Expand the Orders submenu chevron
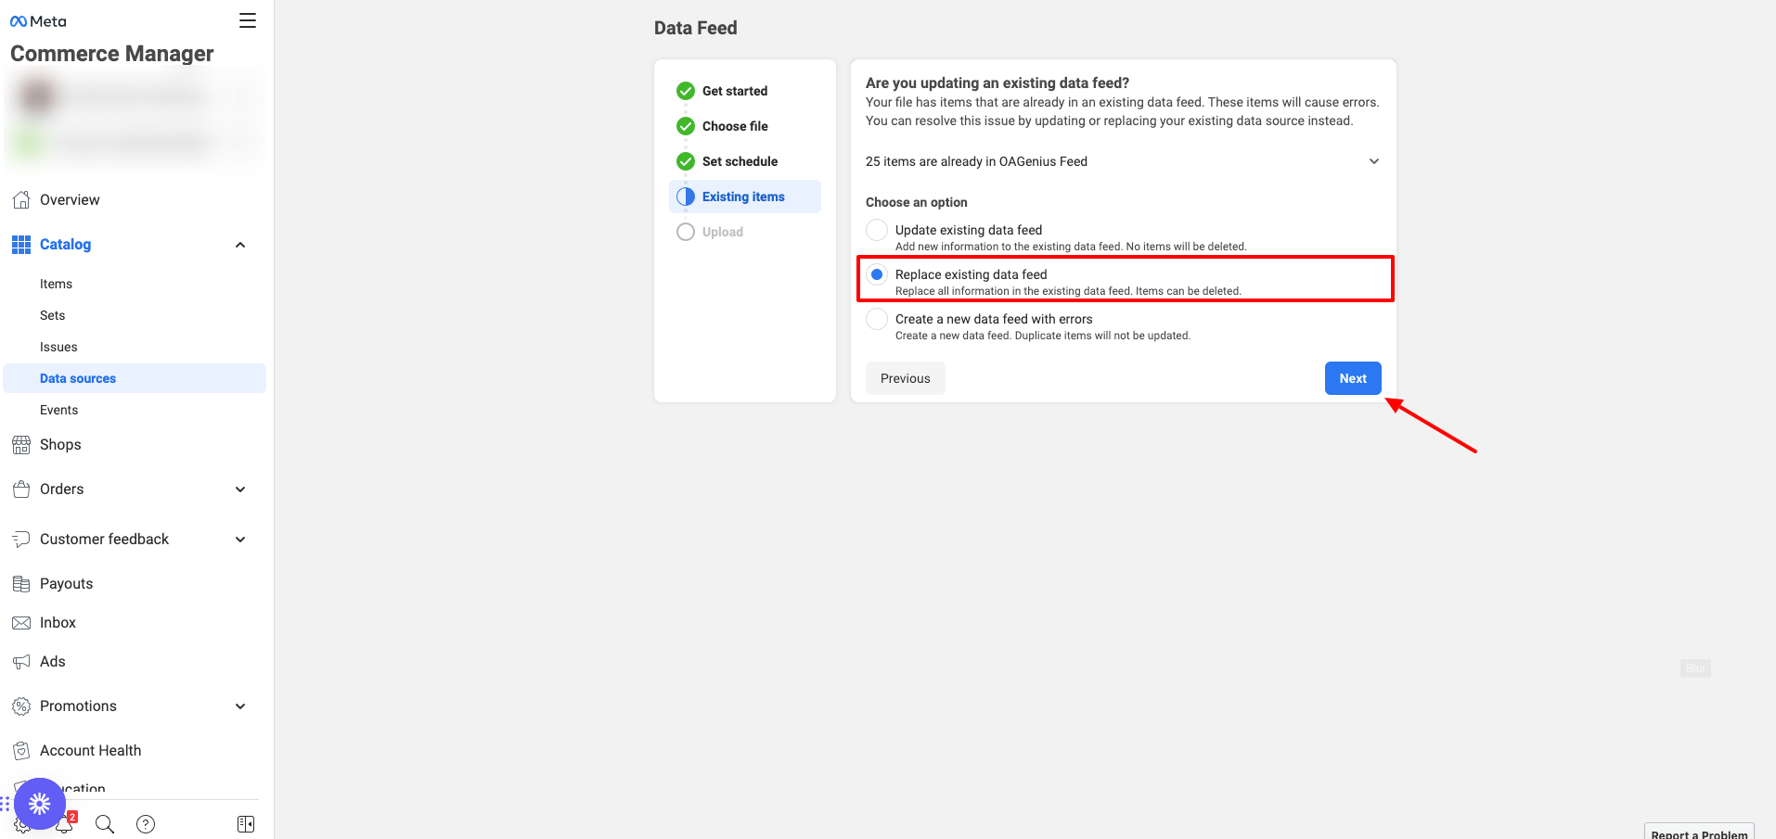The width and height of the screenshot is (1776, 839). pos(240,489)
